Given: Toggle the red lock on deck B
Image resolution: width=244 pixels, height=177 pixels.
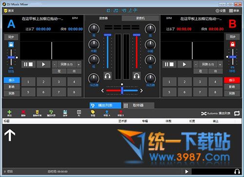Looking at the screenshot, I should pos(233,44).
